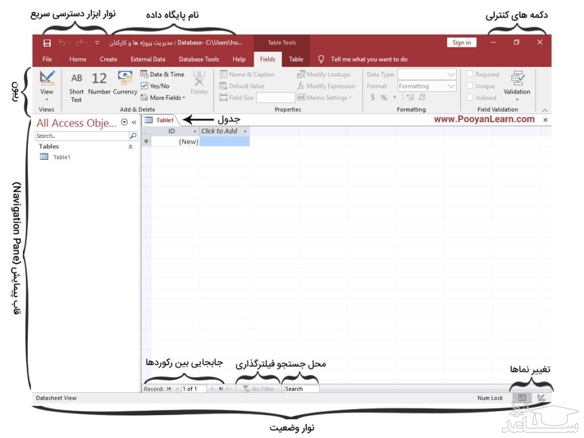Add a Number field using the 12 icon
The width and height of the screenshot is (584, 438).
pyautogui.click(x=99, y=79)
